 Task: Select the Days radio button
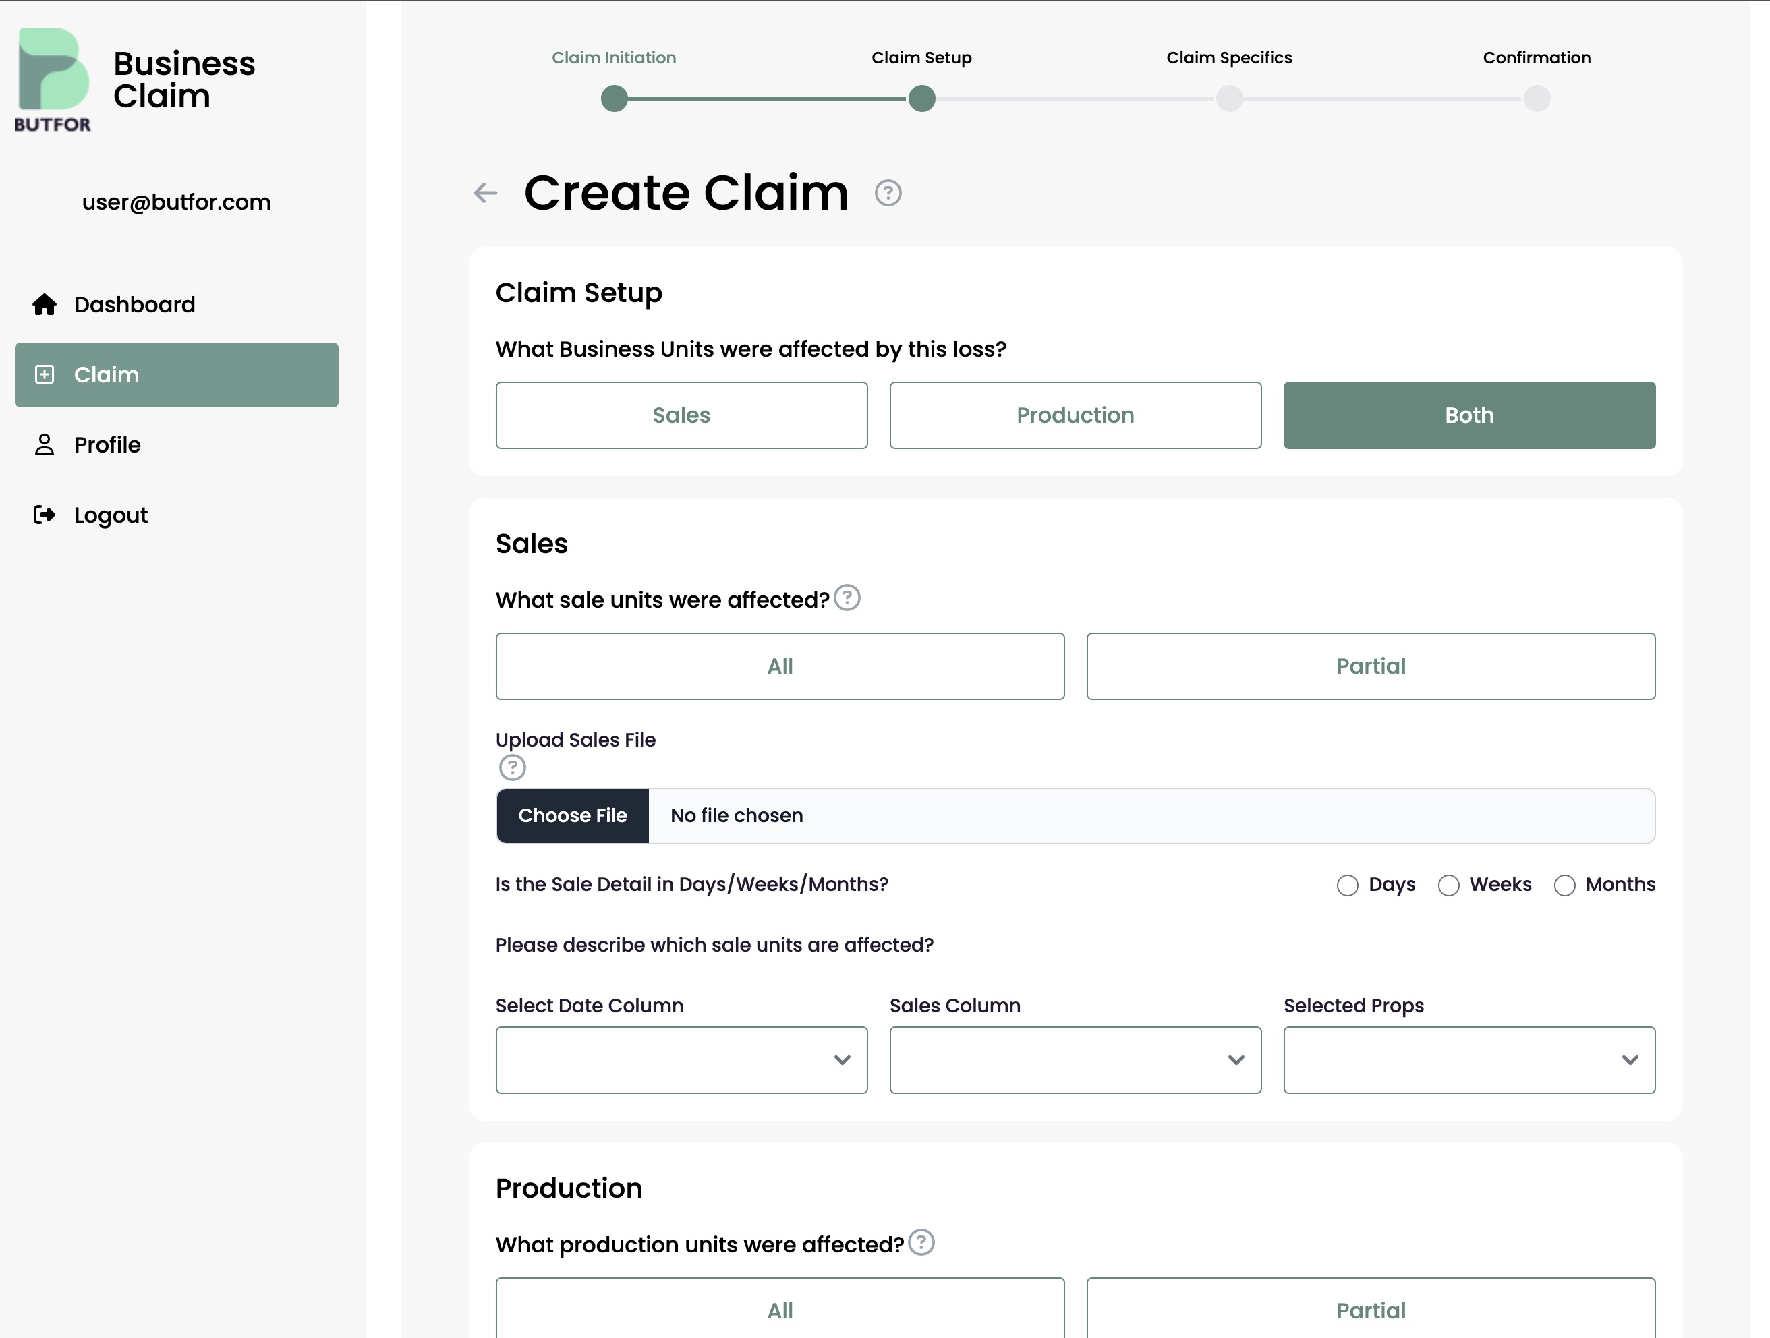[1348, 885]
